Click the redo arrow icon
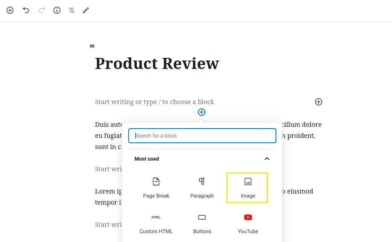 pos(42,10)
